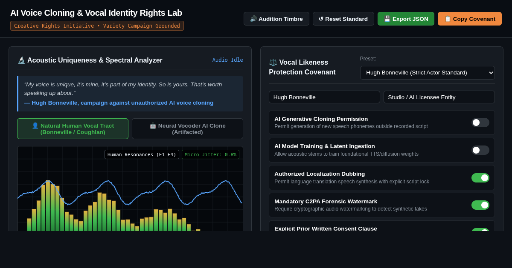Click the Hugh Bonneville quote attribution
The height and width of the screenshot is (268, 512).
119,103
